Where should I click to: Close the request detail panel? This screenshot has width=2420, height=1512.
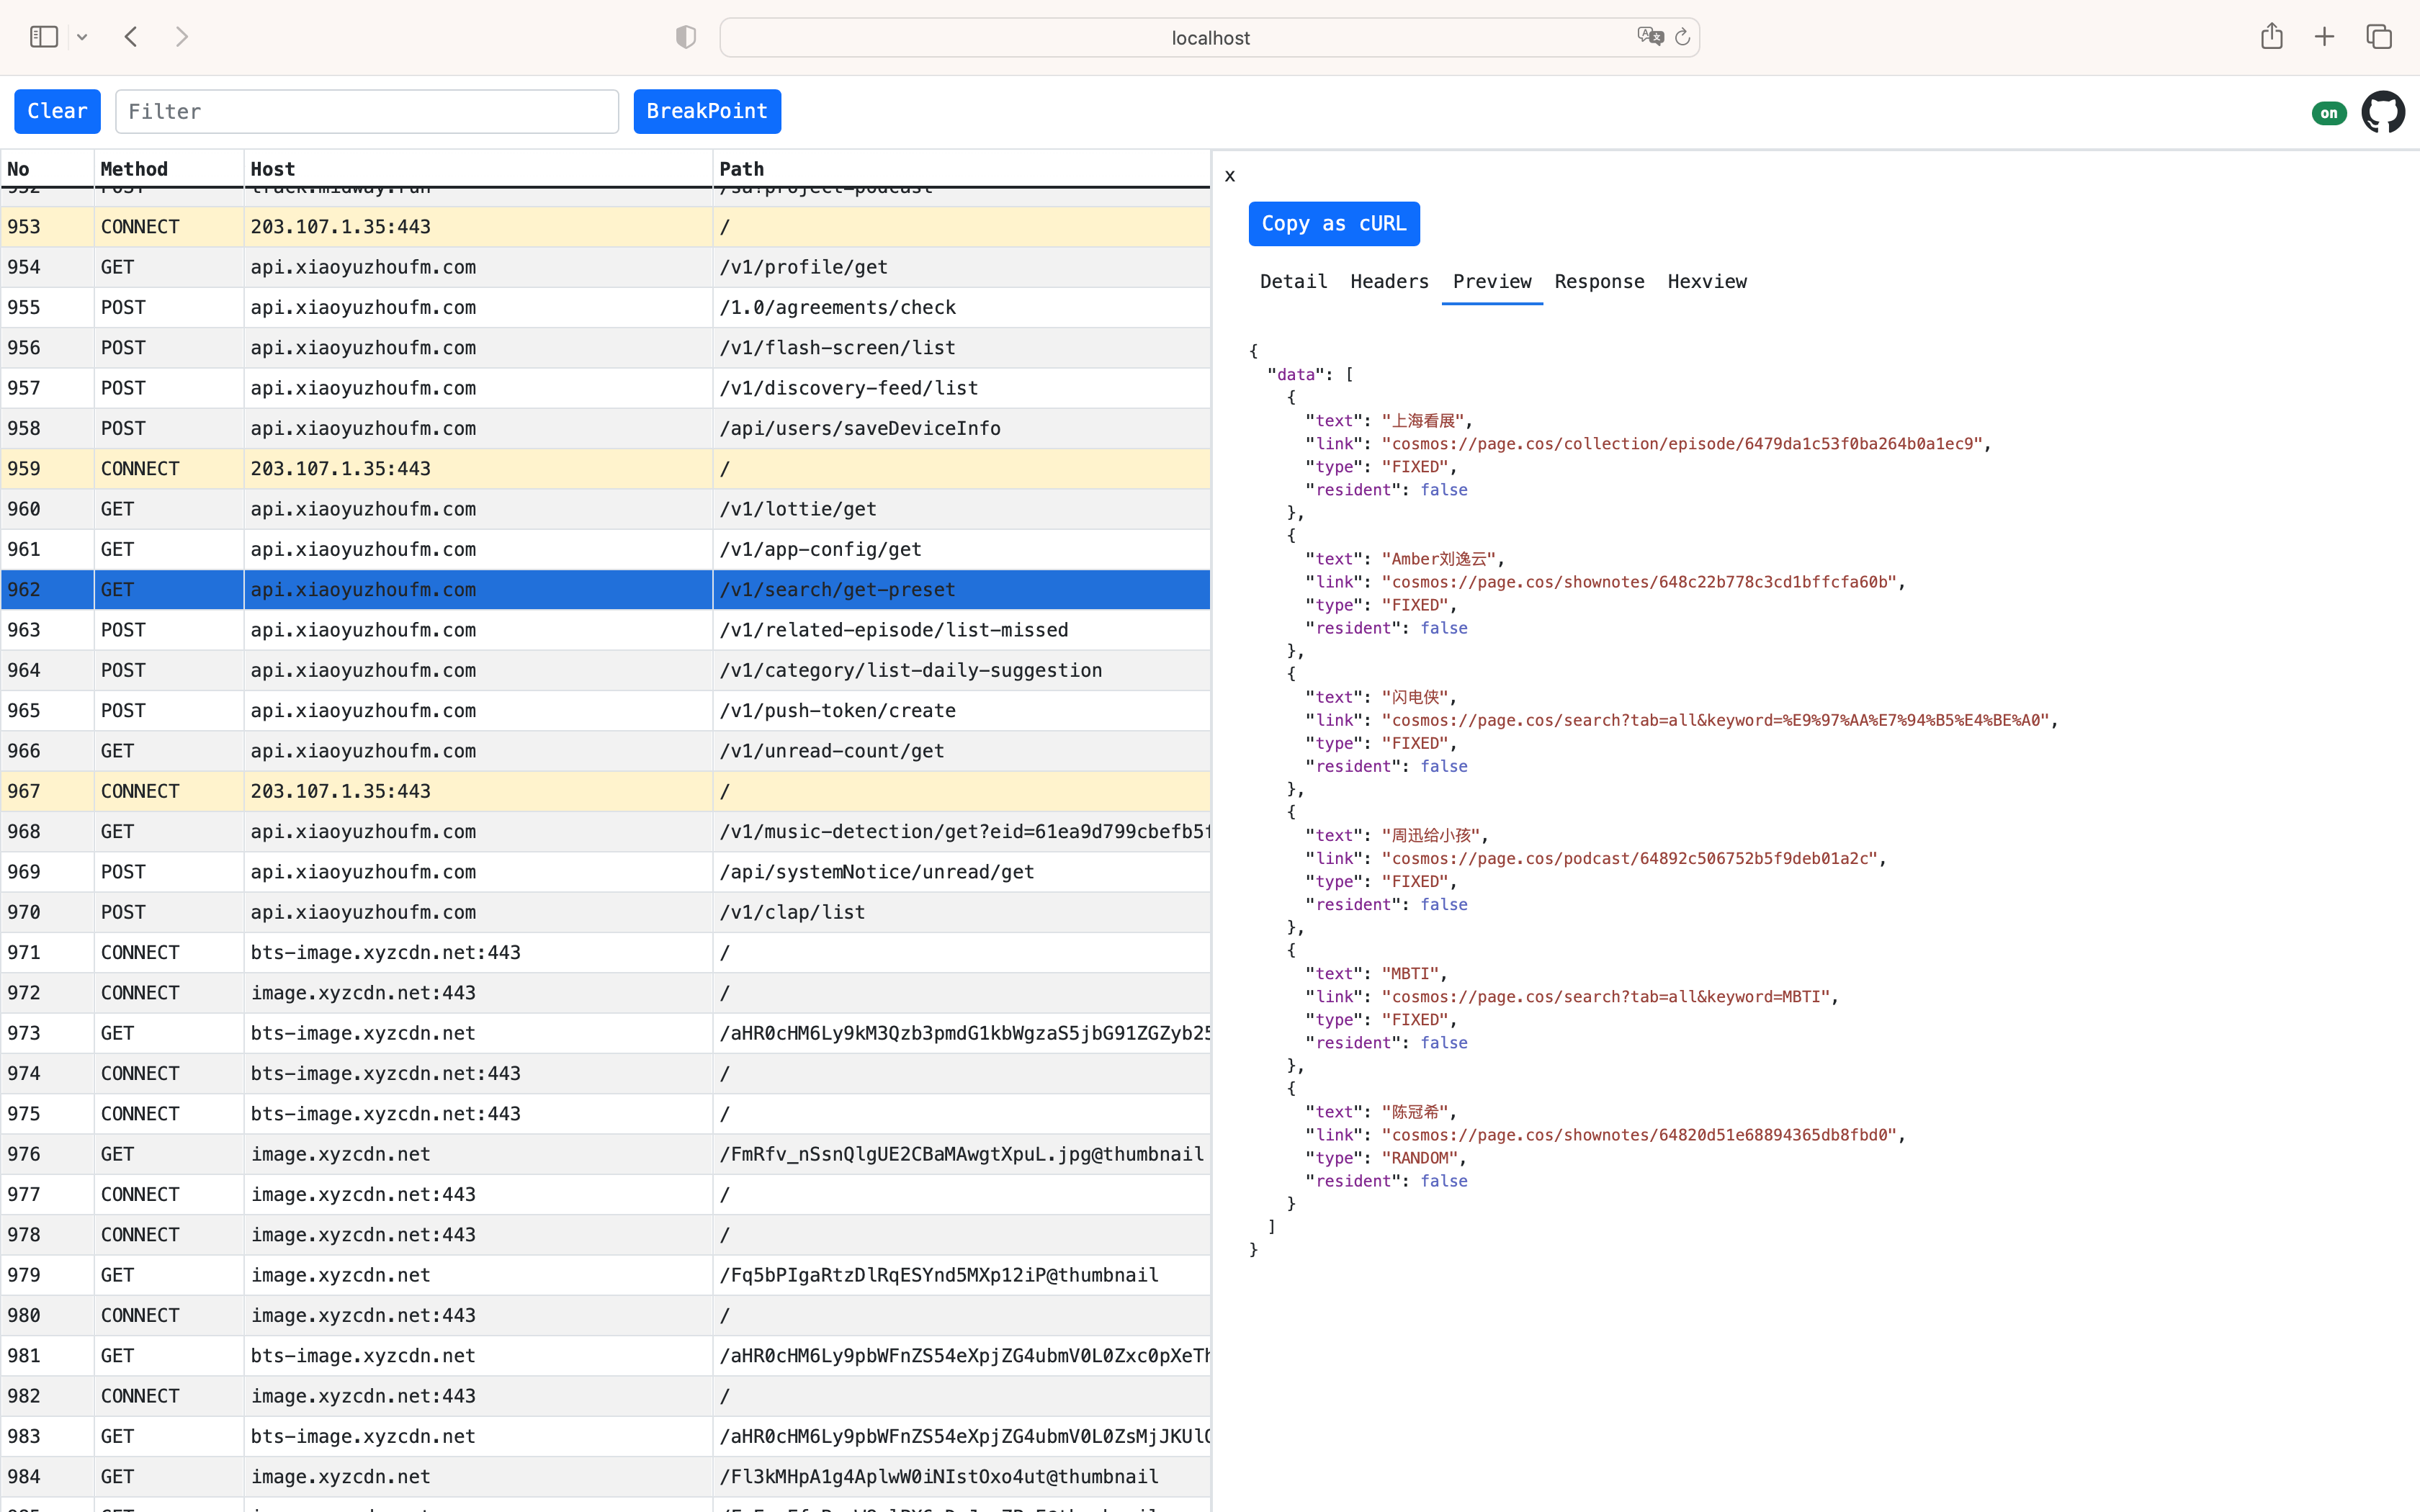click(1230, 176)
